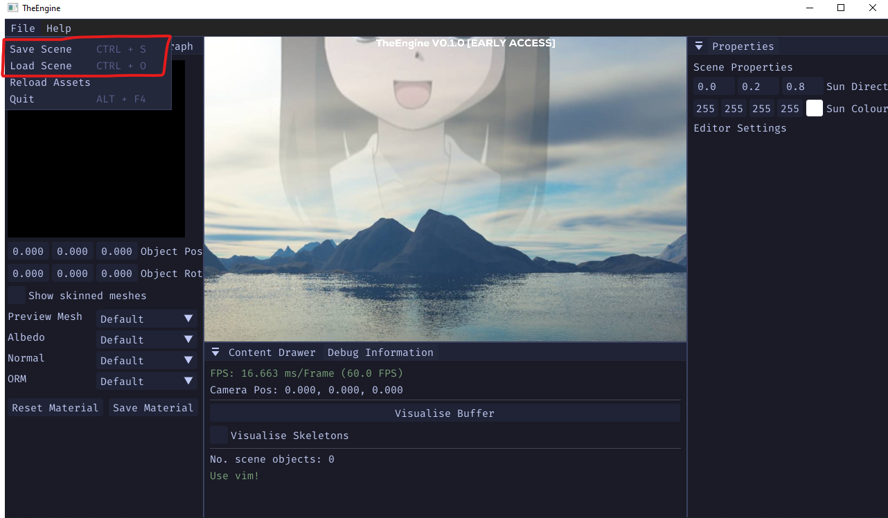Screen dimensions: 888x518
Task: Open the File menu
Action: 23,28
